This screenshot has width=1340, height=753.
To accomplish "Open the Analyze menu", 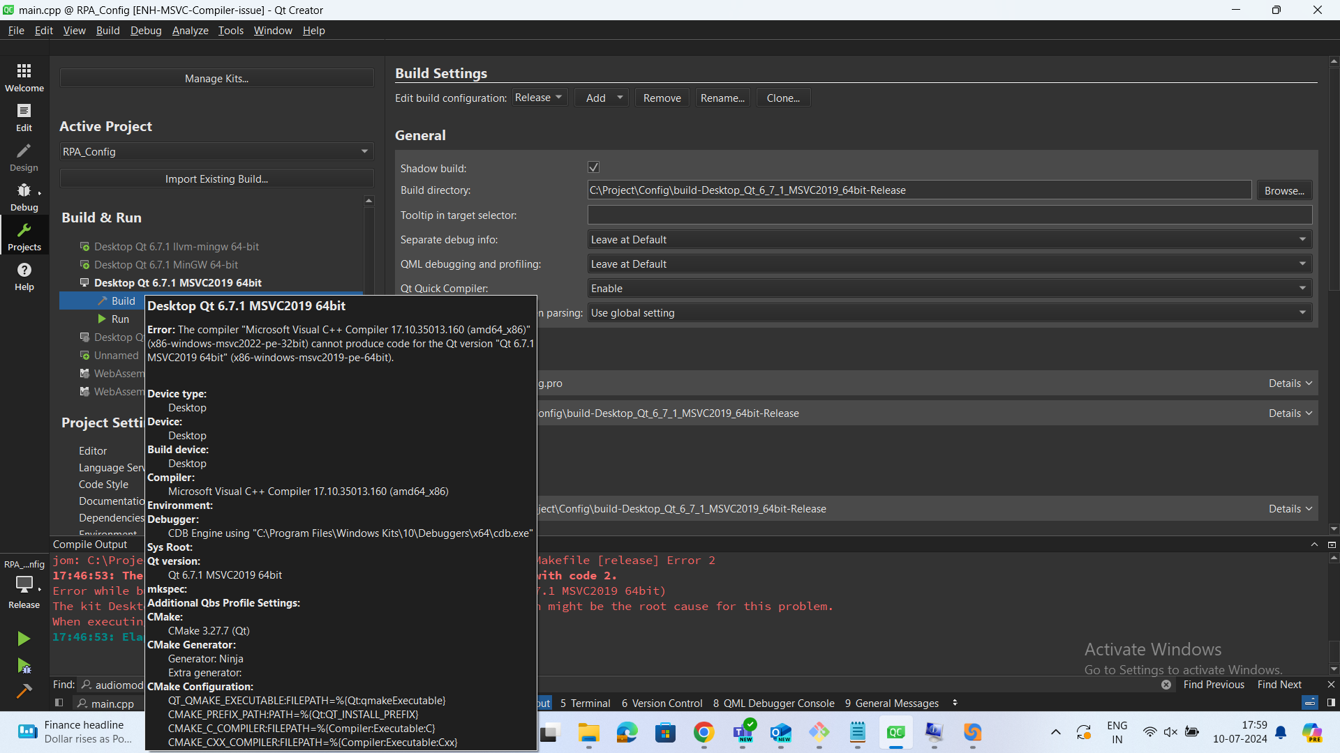I will (191, 30).
